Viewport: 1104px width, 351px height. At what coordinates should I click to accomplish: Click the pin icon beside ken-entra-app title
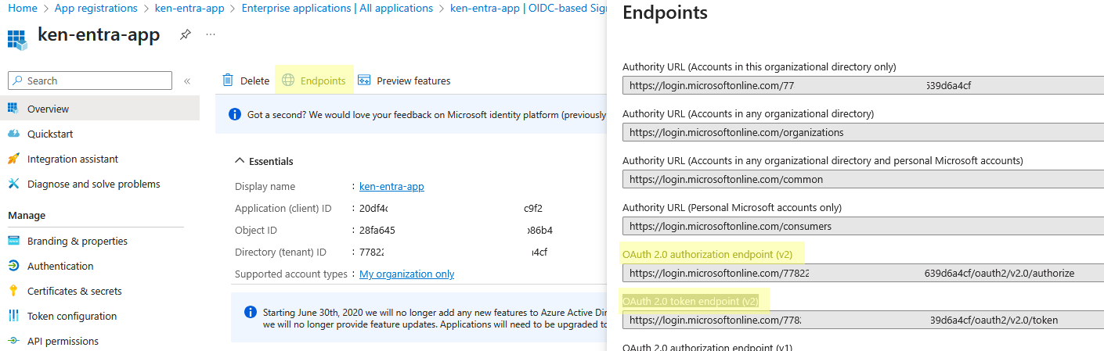coord(186,35)
